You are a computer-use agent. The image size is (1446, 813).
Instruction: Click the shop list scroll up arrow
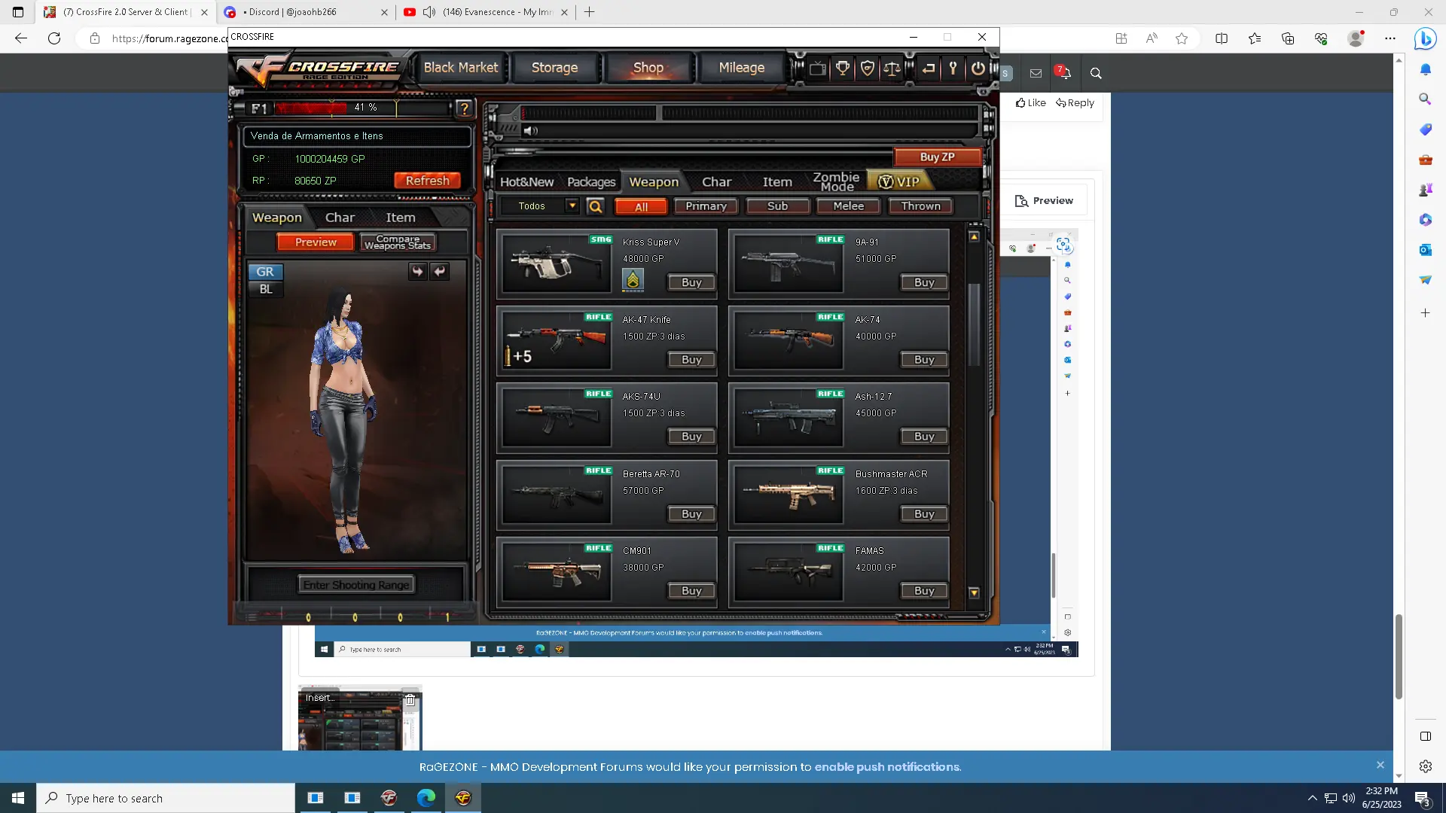tap(974, 236)
